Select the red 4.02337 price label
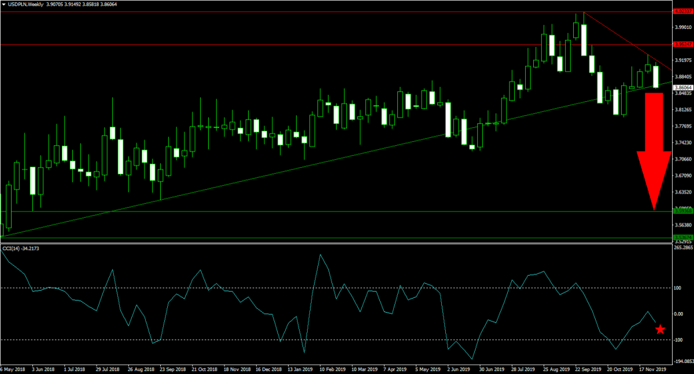This screenshot has height=374, width=694. [x=684, y=10]
